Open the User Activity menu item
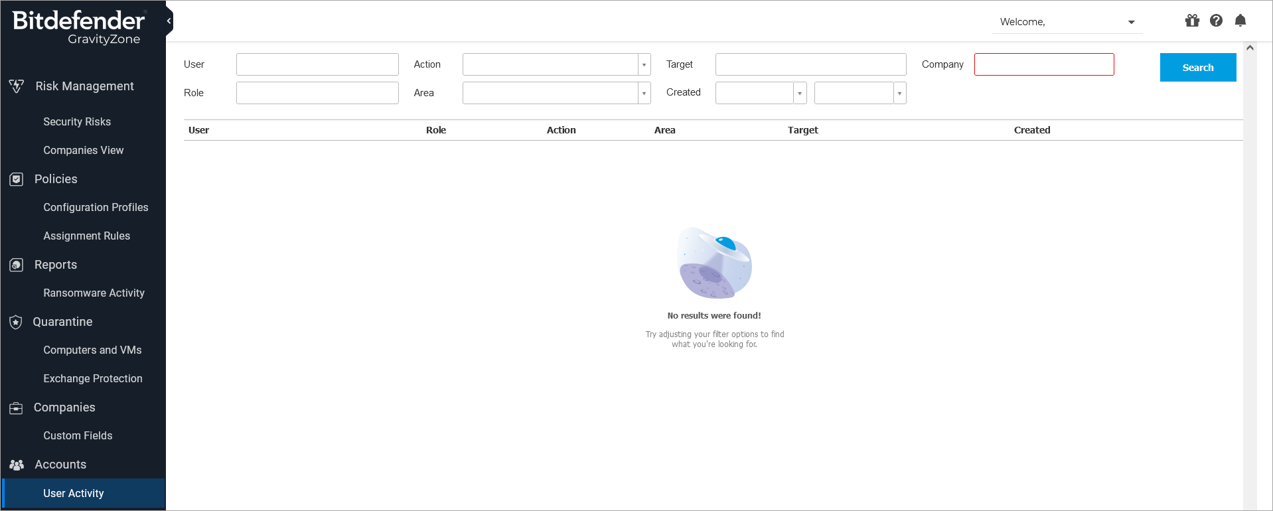This screenshot has width=1273, height=511. [x=74, y=493]
